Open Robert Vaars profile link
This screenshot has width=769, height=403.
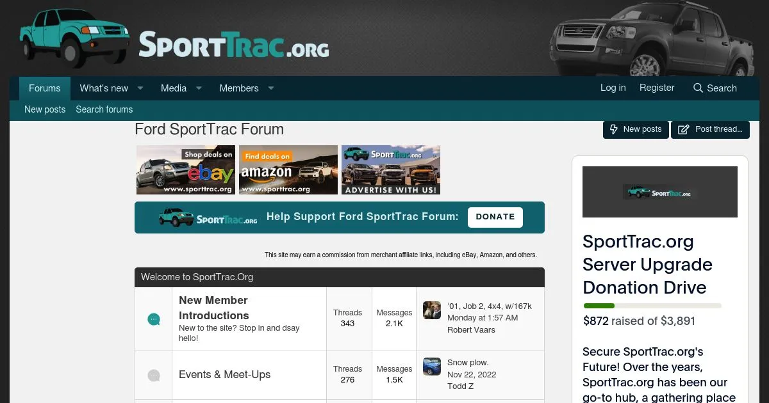click(472, 330)
